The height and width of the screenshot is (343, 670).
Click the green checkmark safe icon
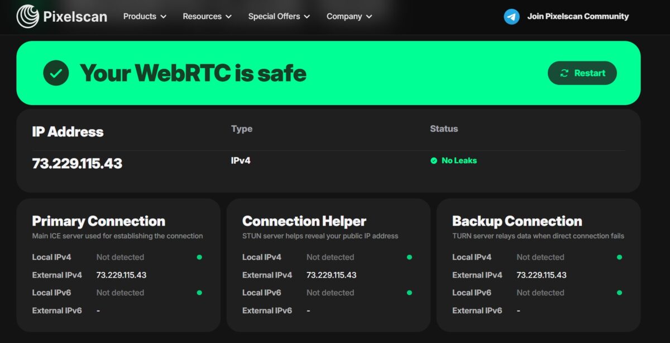point(56,73)
